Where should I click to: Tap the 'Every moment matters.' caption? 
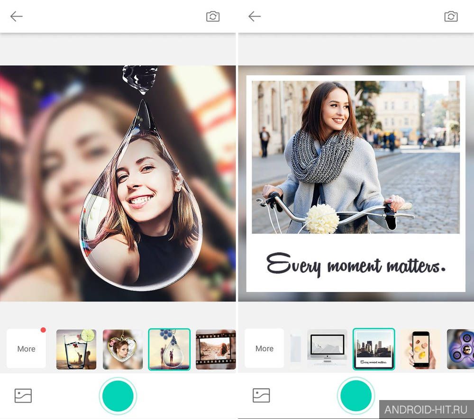point(356,265)
